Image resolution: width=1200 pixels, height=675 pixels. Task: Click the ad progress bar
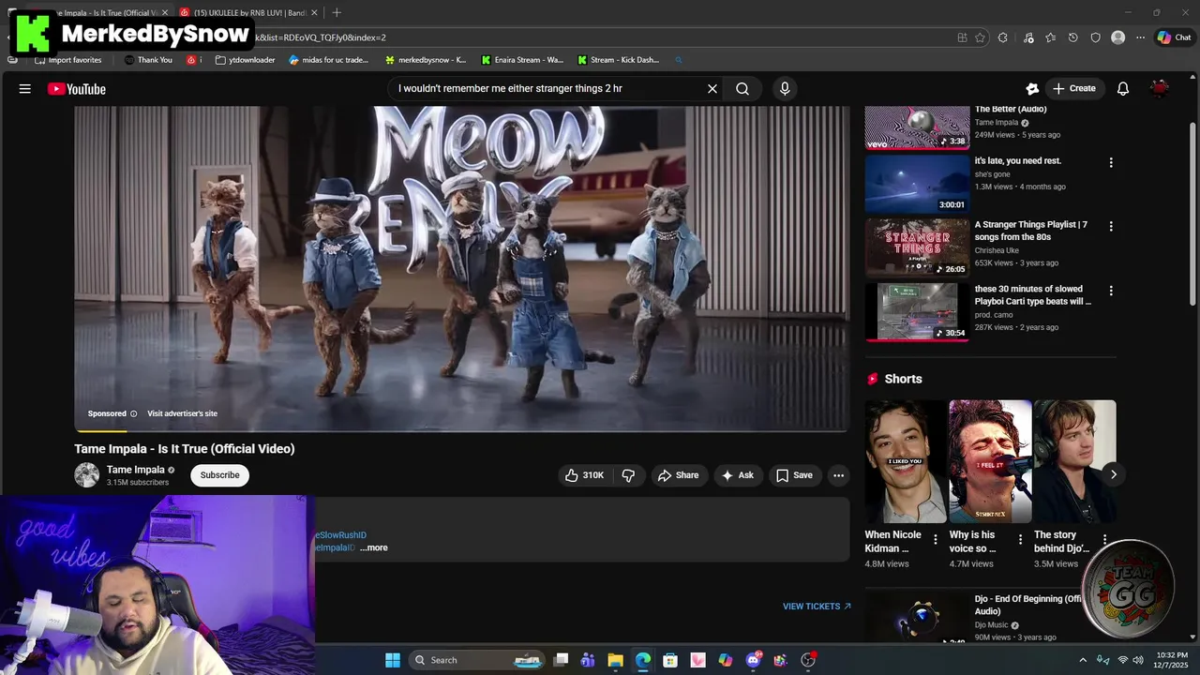pyautogui.click(x=462, y=431)
